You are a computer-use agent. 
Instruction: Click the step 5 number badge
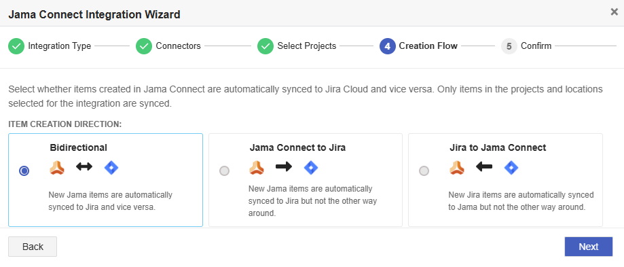click(x=509, y=46)
